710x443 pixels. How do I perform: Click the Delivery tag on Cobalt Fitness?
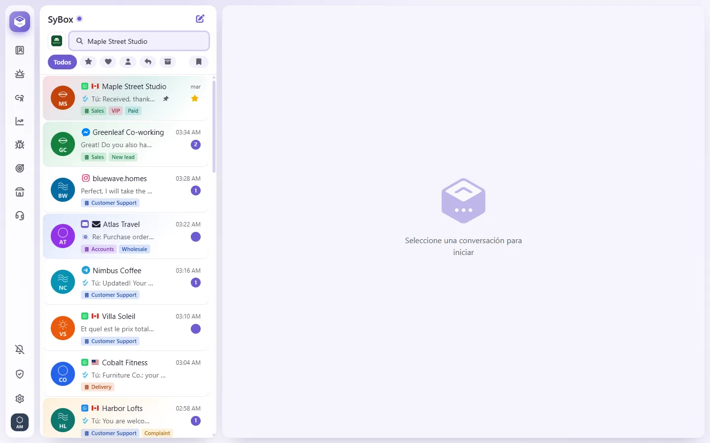(x=98, y=387)
